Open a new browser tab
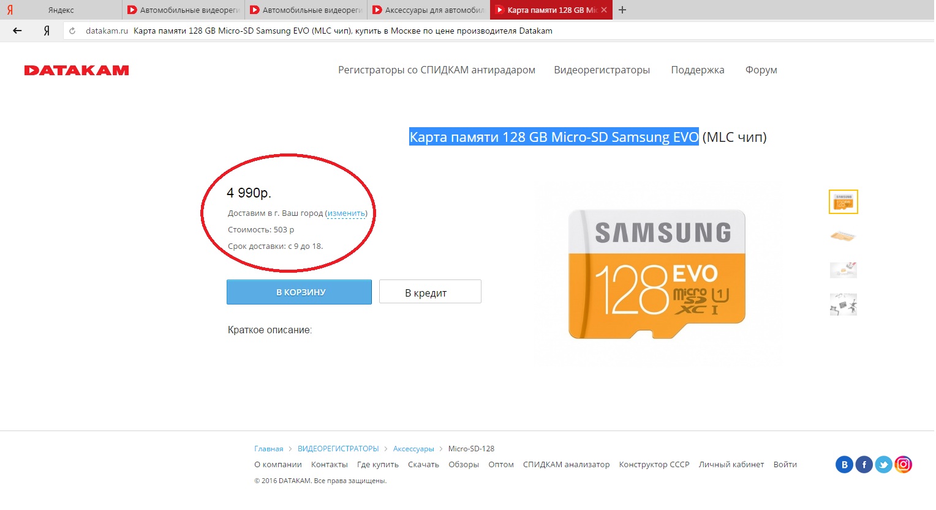This screenshot has width=936, height=510. (622, 10)
